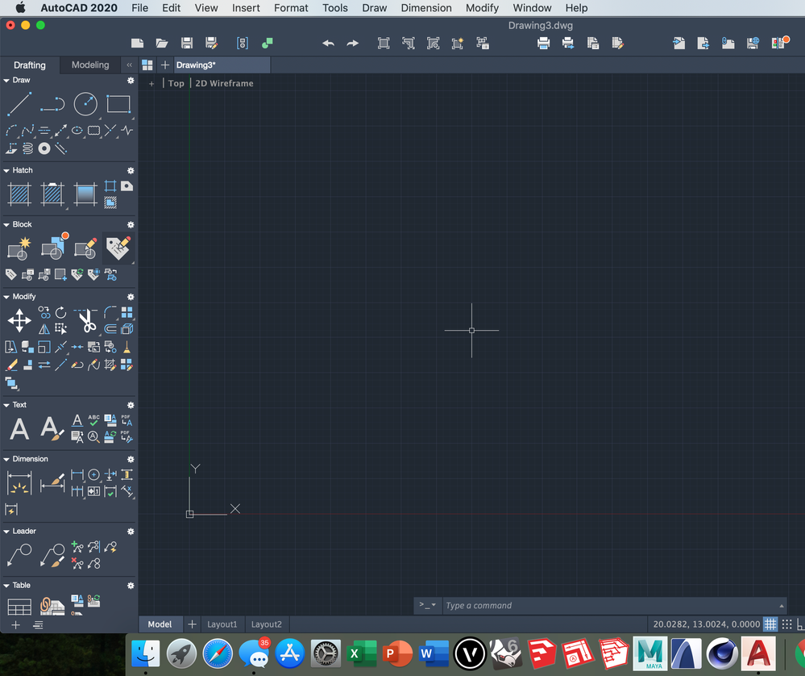Viewport: 805px width, 676px height.
Task: Click the Add tool set plus at palette bottom
Action: pos(16,625)
